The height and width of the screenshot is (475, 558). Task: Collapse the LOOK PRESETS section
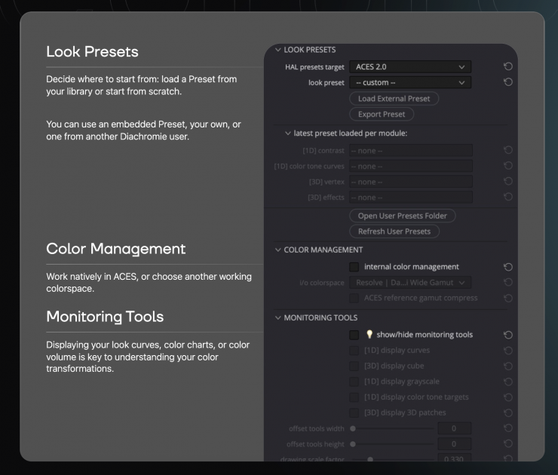[x=277, y=50]
